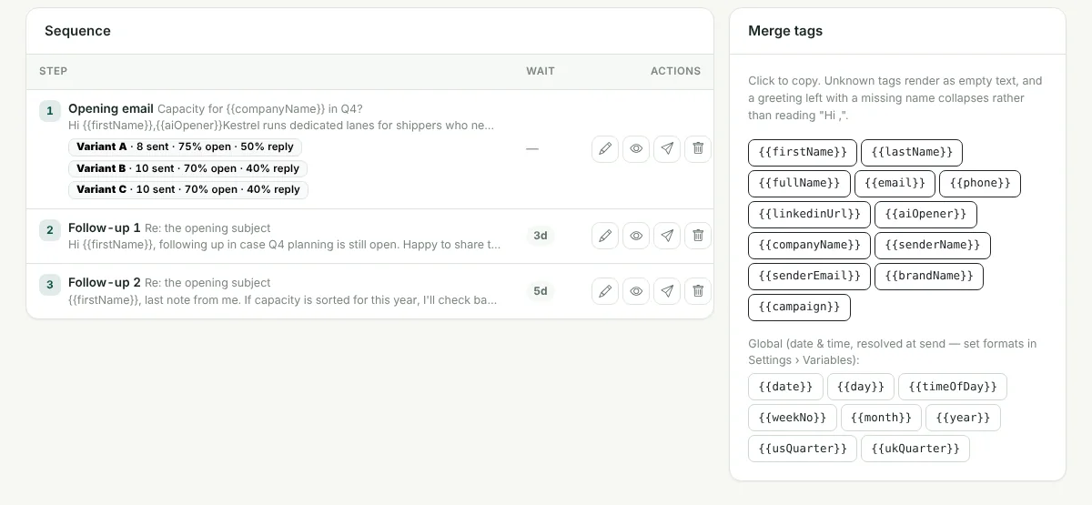This screenshot has width=1092, height=505.
Task: Copy the {{campaign}} merge tag
Action: 799,307
